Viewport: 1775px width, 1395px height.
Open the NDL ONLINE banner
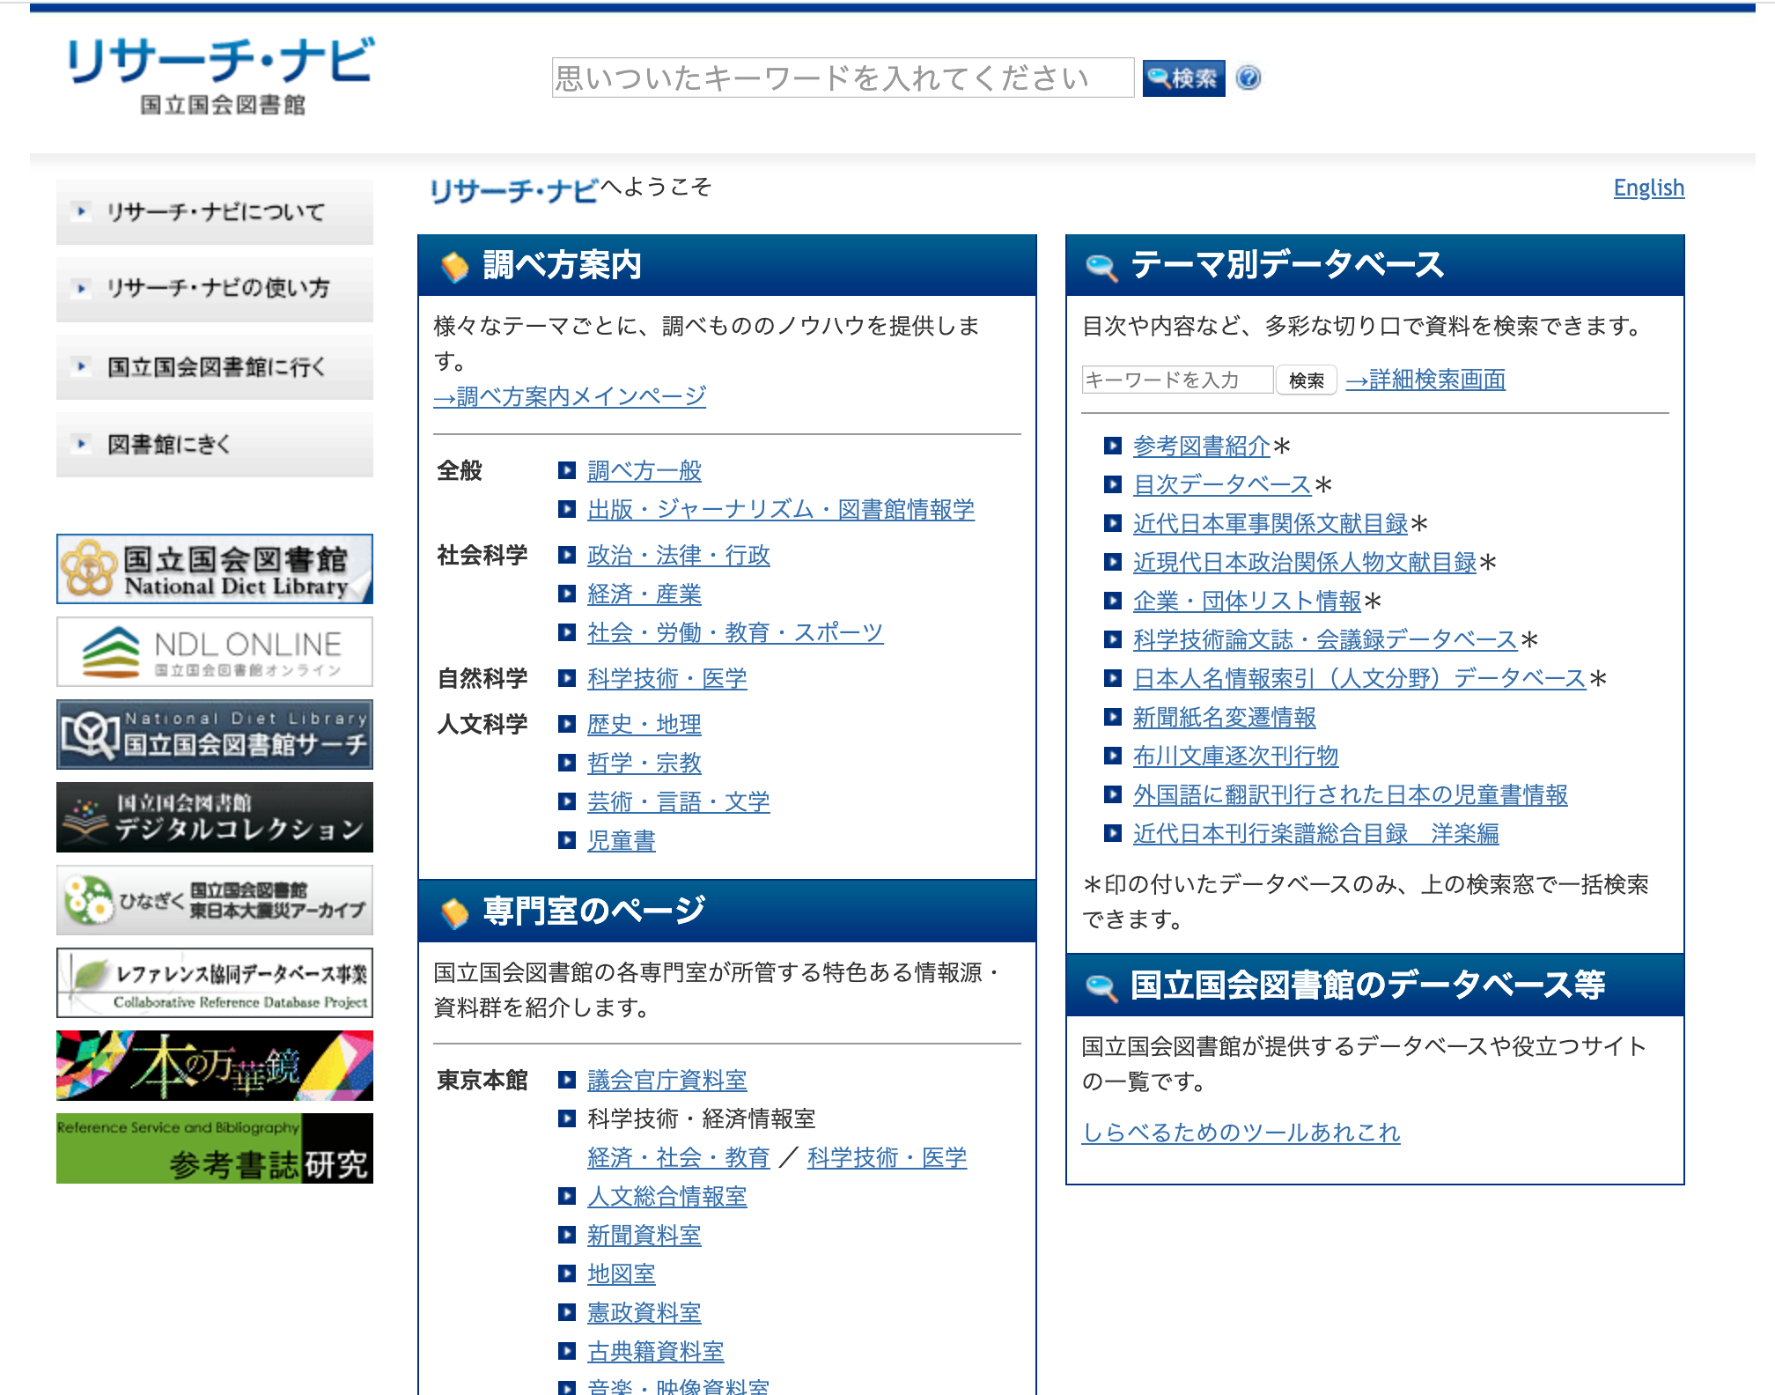215,652
